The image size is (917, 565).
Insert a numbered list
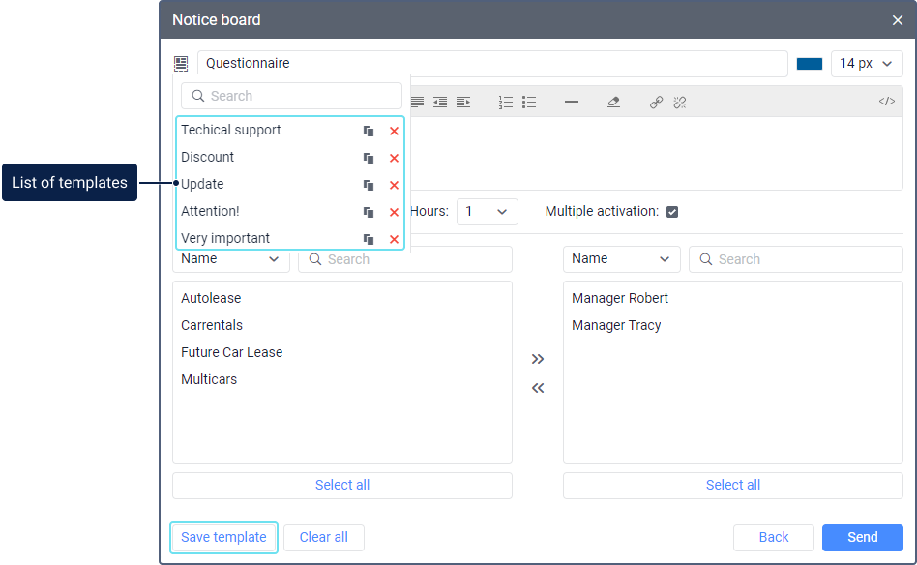tap(506, 102)
